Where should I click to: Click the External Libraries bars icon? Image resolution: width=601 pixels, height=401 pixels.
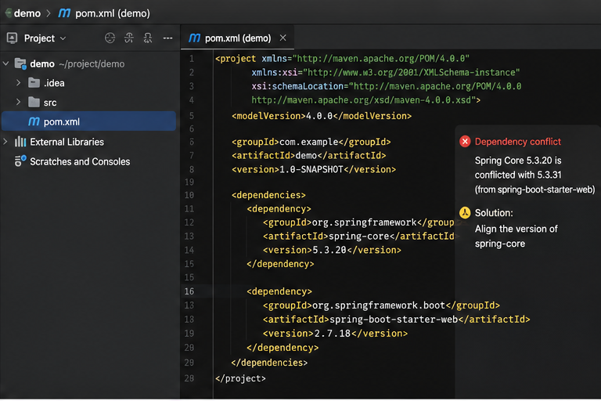20,142
